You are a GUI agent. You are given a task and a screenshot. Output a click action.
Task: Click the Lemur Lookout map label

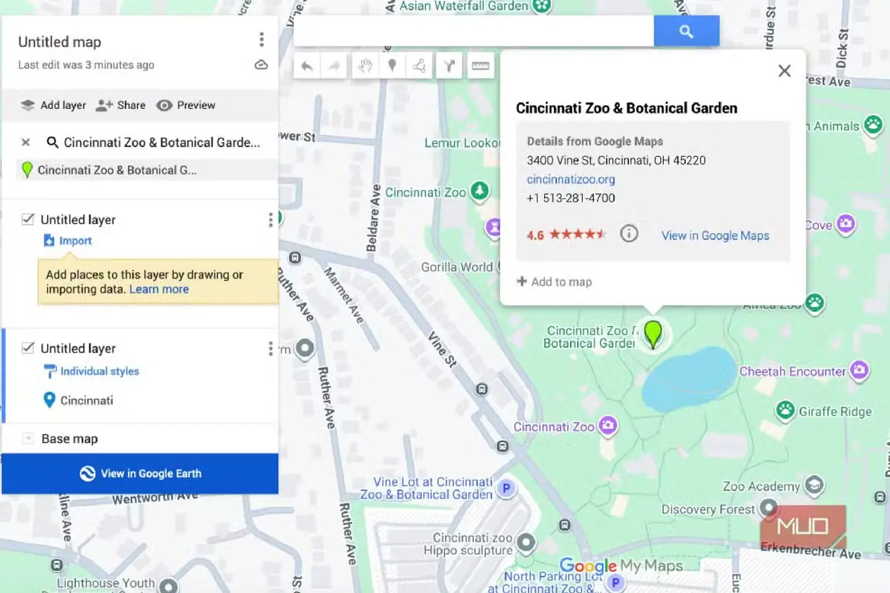pos(462,143)
